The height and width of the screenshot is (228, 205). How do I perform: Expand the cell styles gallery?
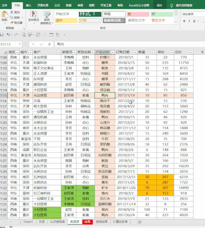[x=176, y=22]
